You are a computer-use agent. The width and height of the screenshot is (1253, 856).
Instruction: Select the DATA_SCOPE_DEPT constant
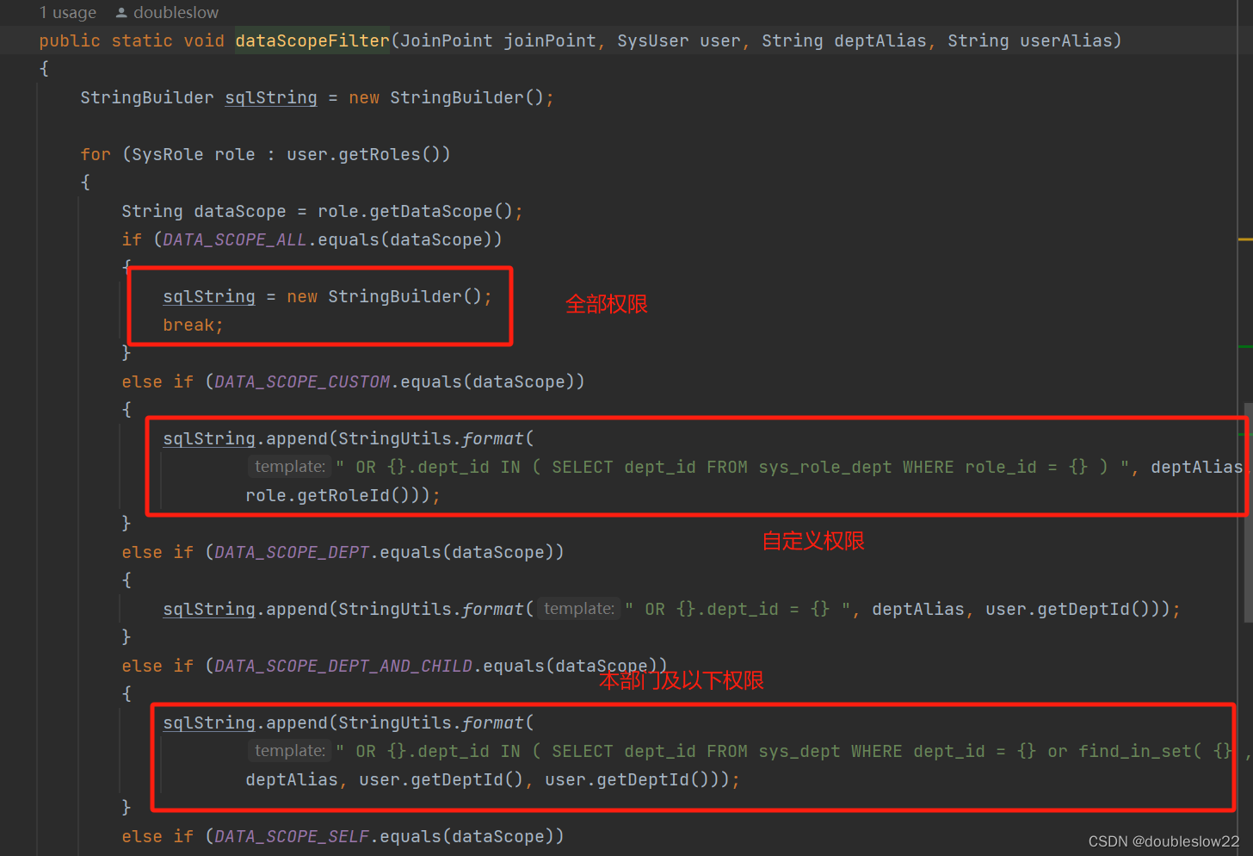click(291, 551)
